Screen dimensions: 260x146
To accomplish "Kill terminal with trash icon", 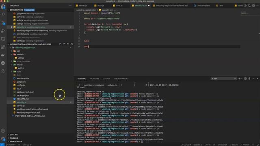I will point(249,79).
